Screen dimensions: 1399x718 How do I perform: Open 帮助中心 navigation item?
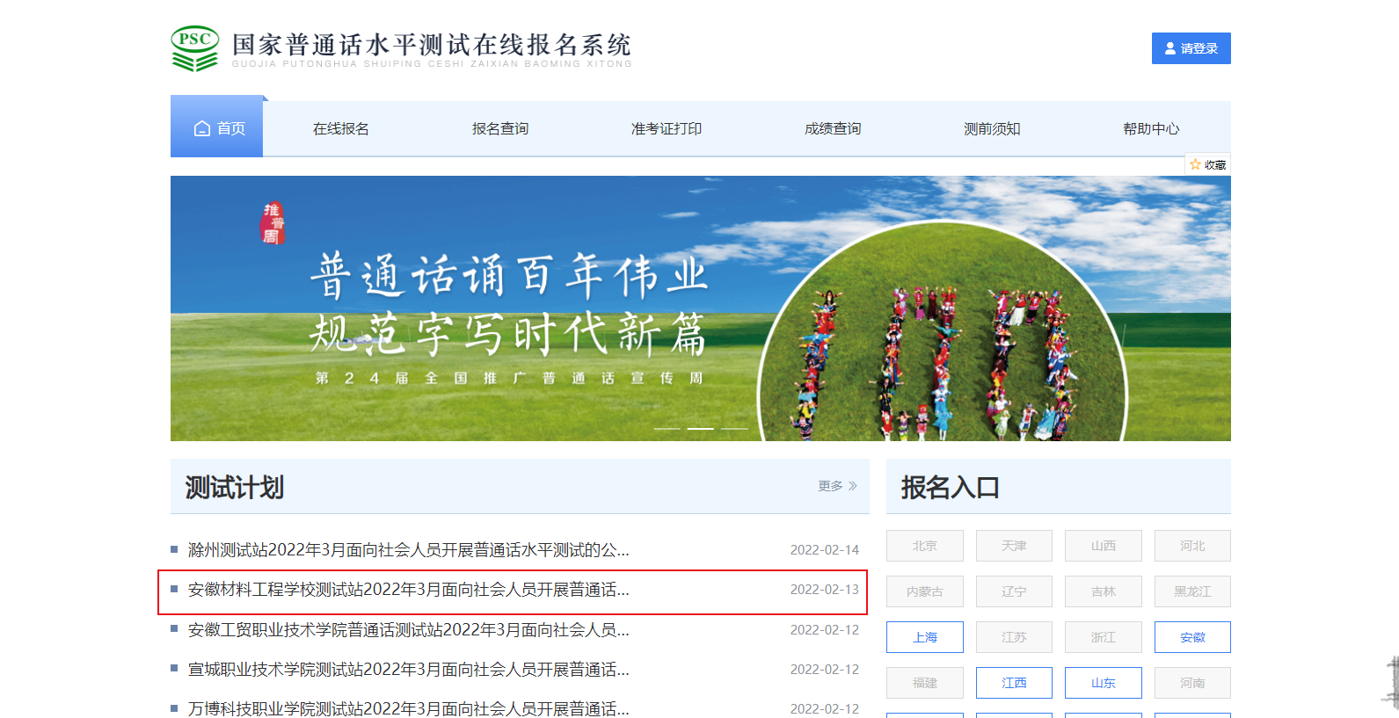pos(1151,128)
